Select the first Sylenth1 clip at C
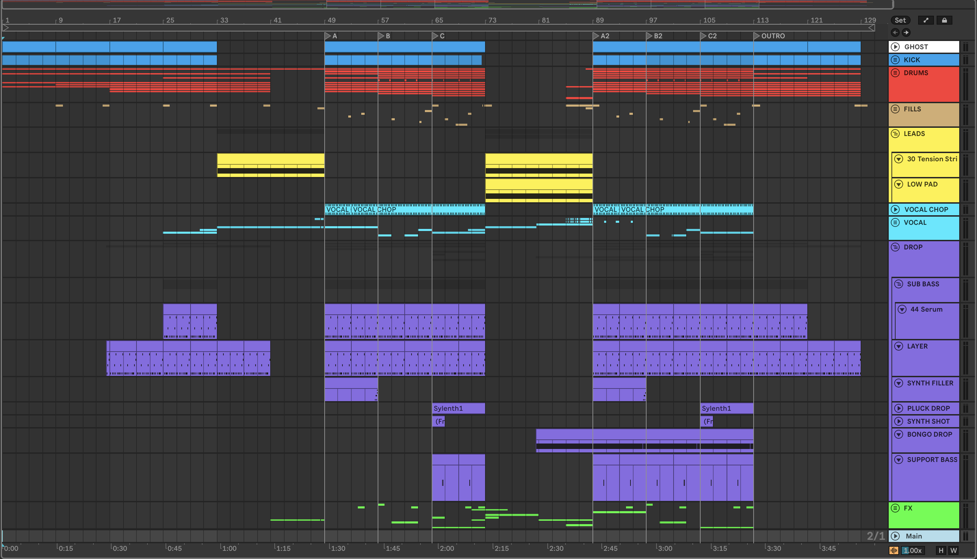The image size is (977, 559). coord(458,409)
